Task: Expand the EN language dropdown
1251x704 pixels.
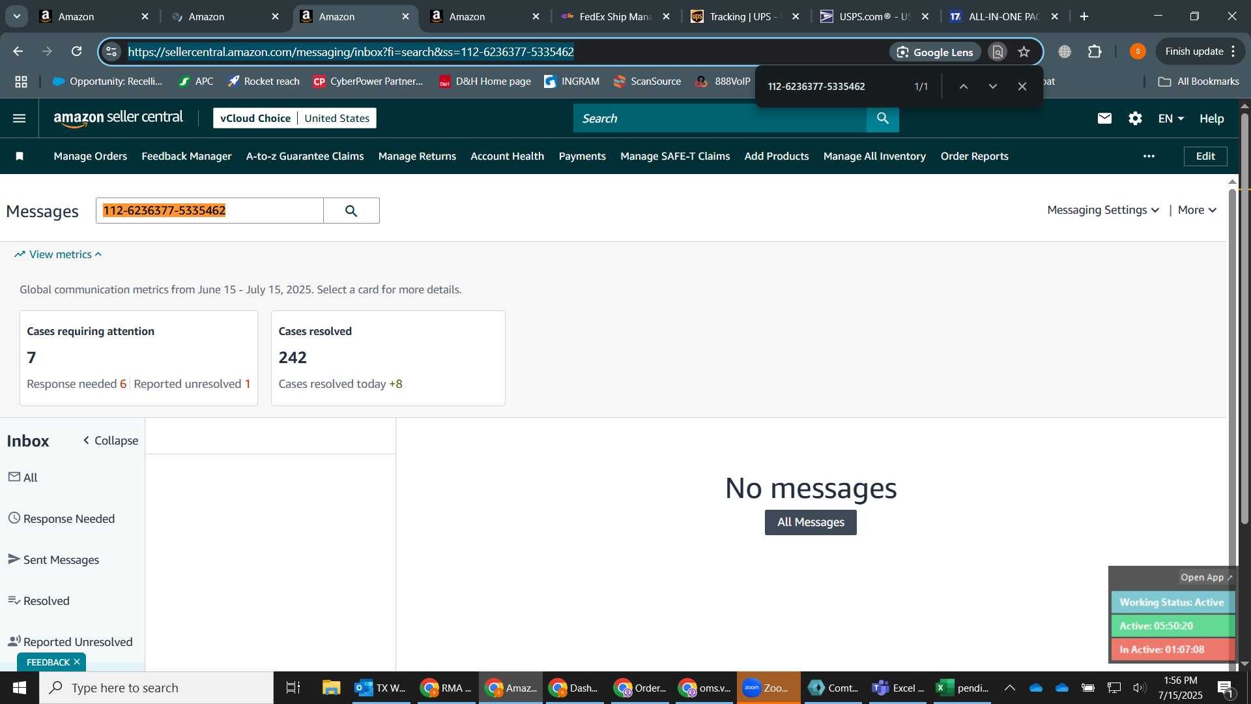Action: [1171, 119]
